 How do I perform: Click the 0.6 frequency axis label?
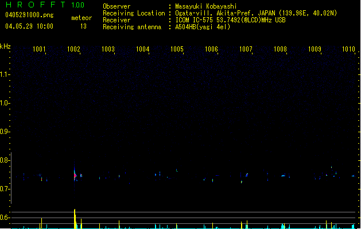5,218
